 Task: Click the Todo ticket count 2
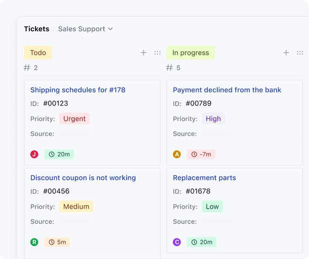point(31,68)
